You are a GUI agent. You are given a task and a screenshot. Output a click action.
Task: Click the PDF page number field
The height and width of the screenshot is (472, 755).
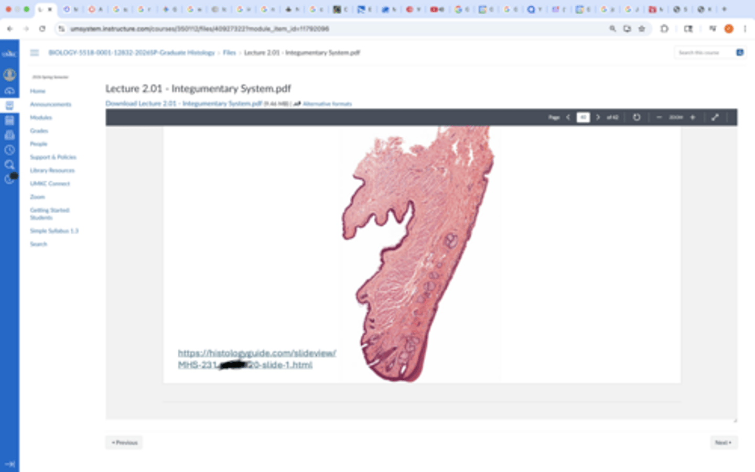tap(583, 117)
